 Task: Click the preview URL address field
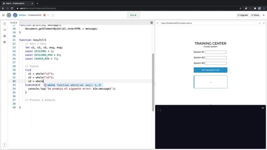pos(208,23)
